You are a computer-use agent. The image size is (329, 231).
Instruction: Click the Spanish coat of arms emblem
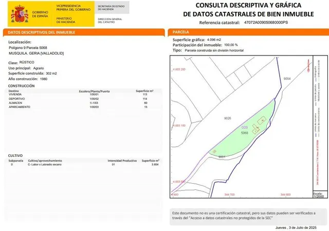tap(20, 14)
